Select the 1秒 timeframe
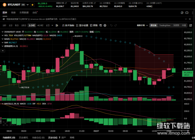Screen dimensions: 195x140 click(4, 25)
